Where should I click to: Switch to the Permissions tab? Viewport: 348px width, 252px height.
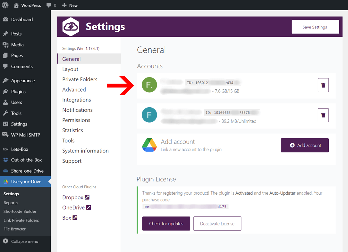click(76, 120)
